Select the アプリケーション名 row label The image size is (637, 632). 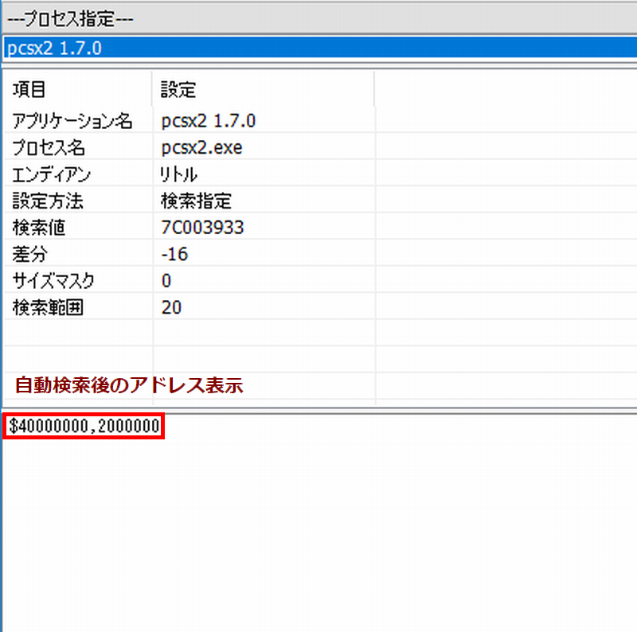[72, 121]
